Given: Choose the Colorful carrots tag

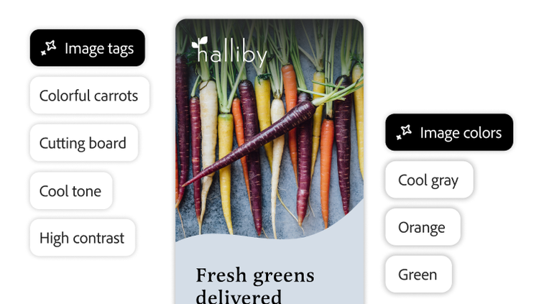Looking at the screenshot, I should [x=90, y=96].
